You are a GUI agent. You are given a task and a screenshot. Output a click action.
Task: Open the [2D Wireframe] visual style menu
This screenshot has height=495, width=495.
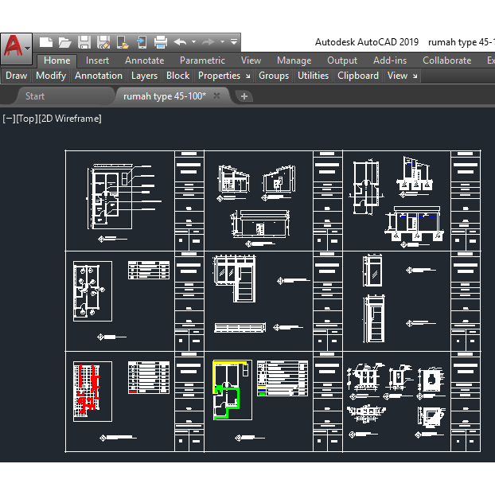click(70, 119)
